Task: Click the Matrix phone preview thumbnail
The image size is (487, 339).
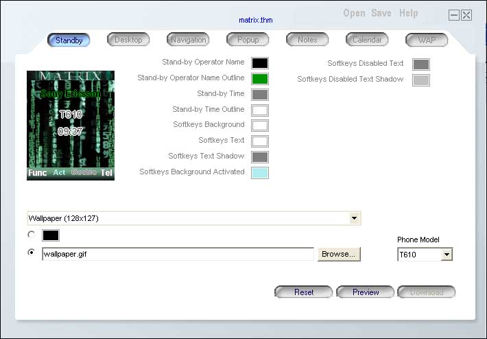Action: (x=71, y=126)
